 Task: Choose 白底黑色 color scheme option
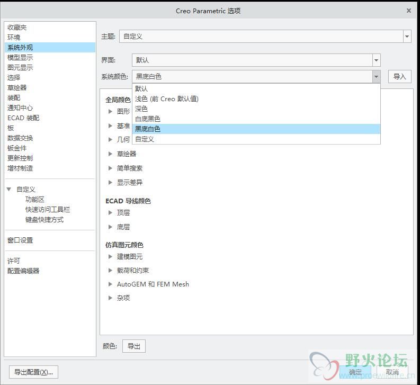pos(256,119)
